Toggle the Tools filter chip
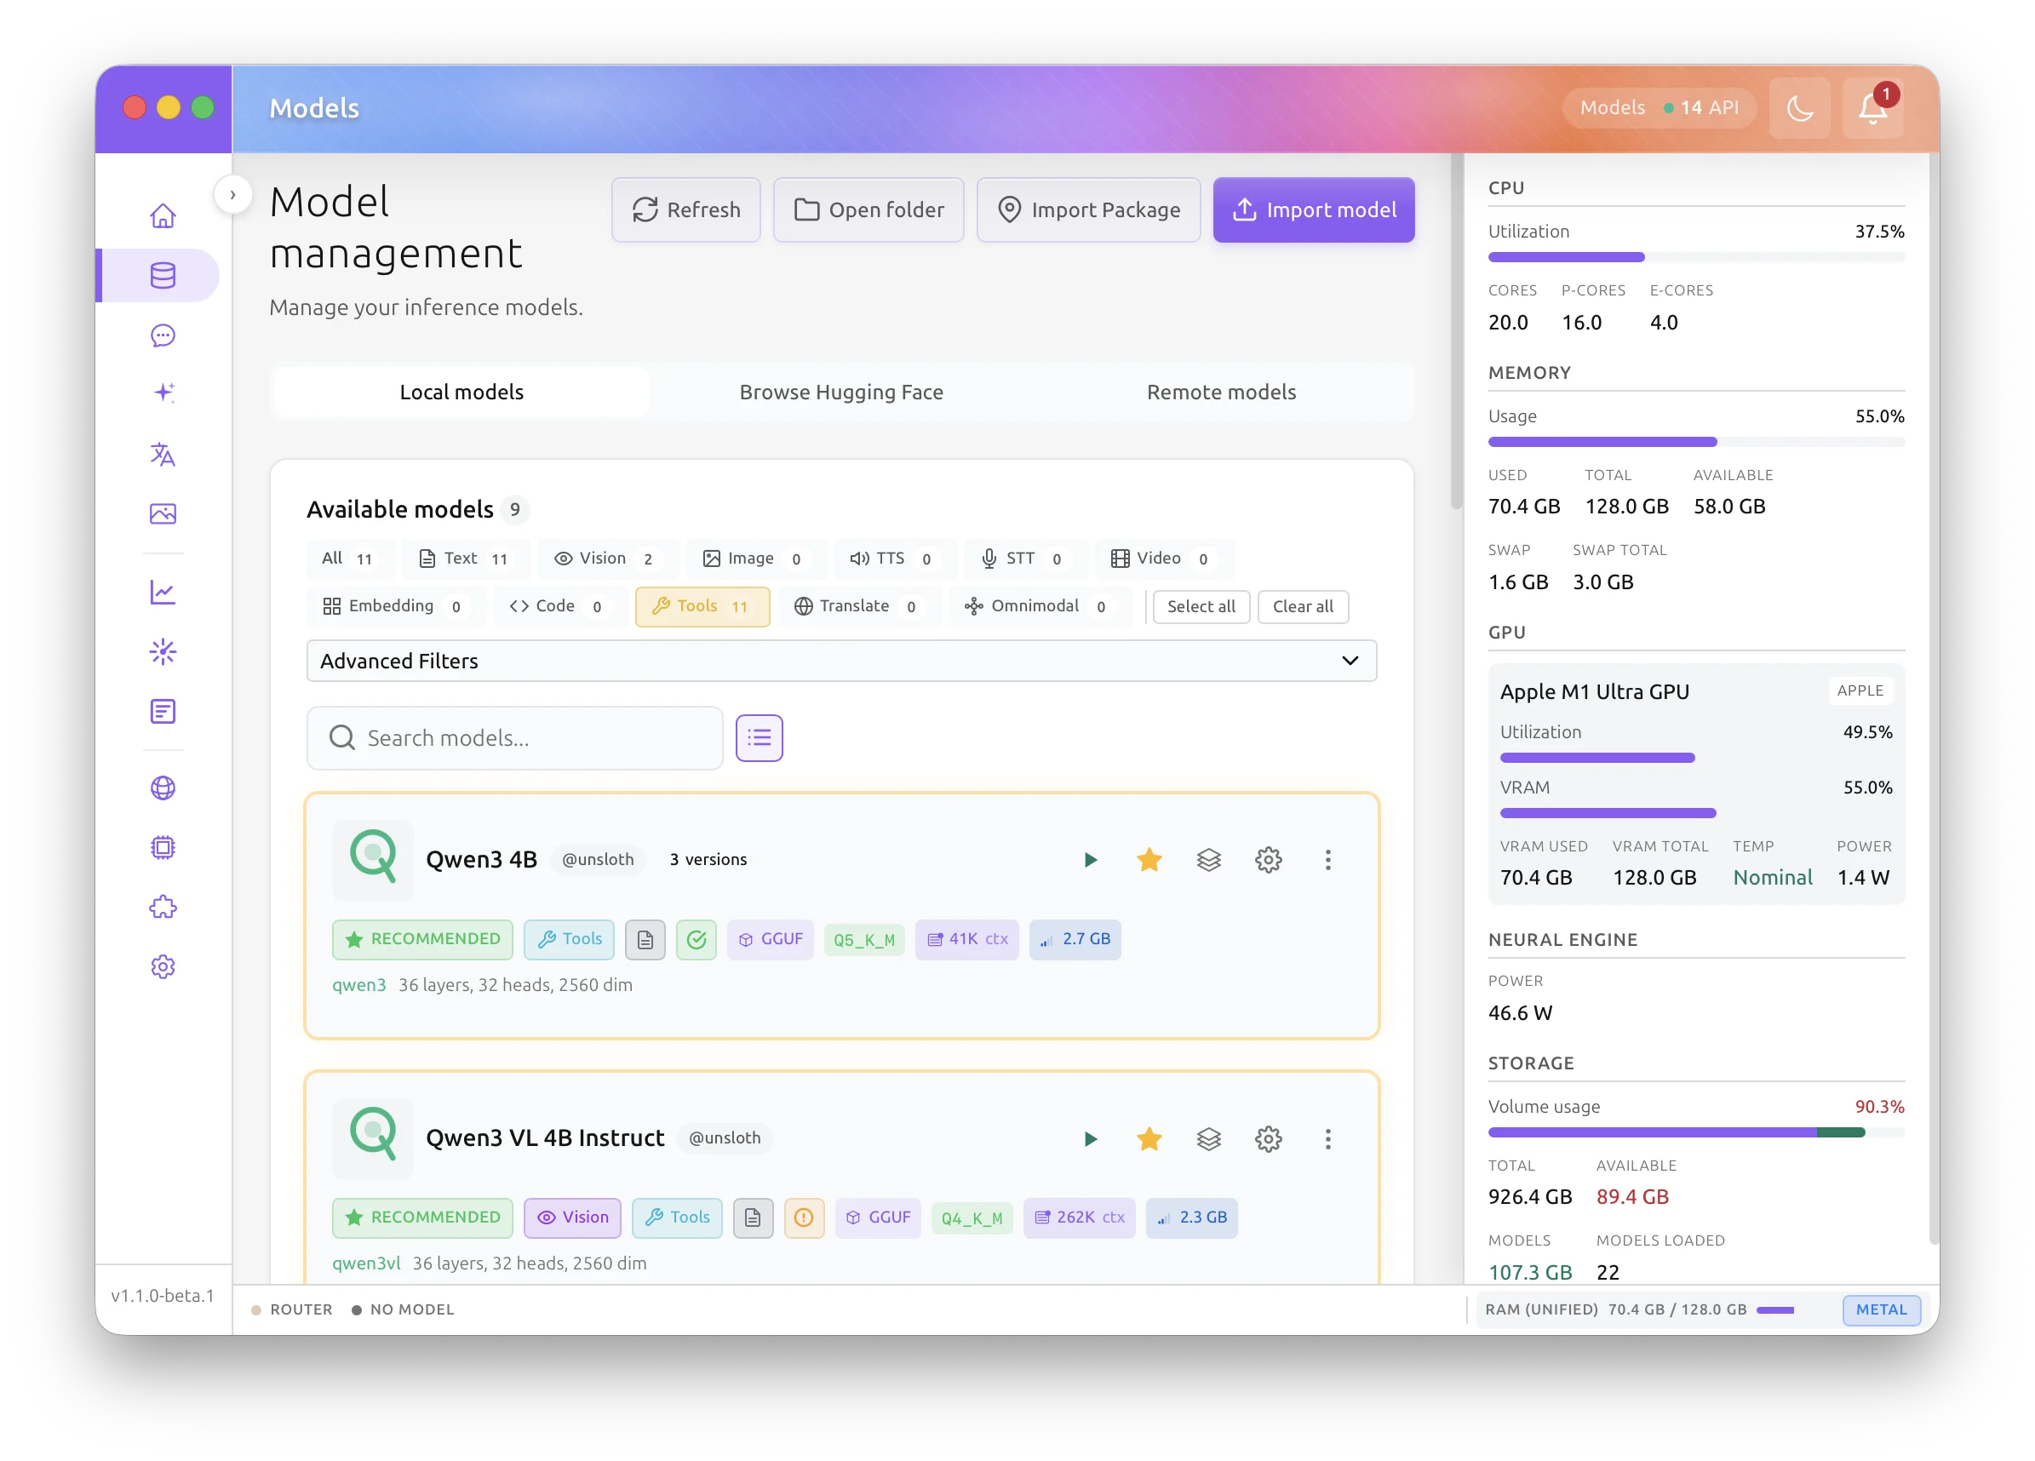The width and height of the screenshot is (2035, 1461). (702, 607)
